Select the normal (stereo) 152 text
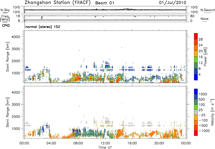215x149 pixels. [x=43, y=27]
